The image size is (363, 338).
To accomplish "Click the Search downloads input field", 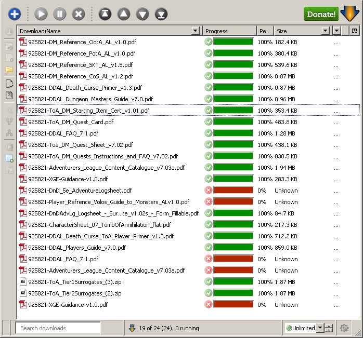I will [58, 328].
